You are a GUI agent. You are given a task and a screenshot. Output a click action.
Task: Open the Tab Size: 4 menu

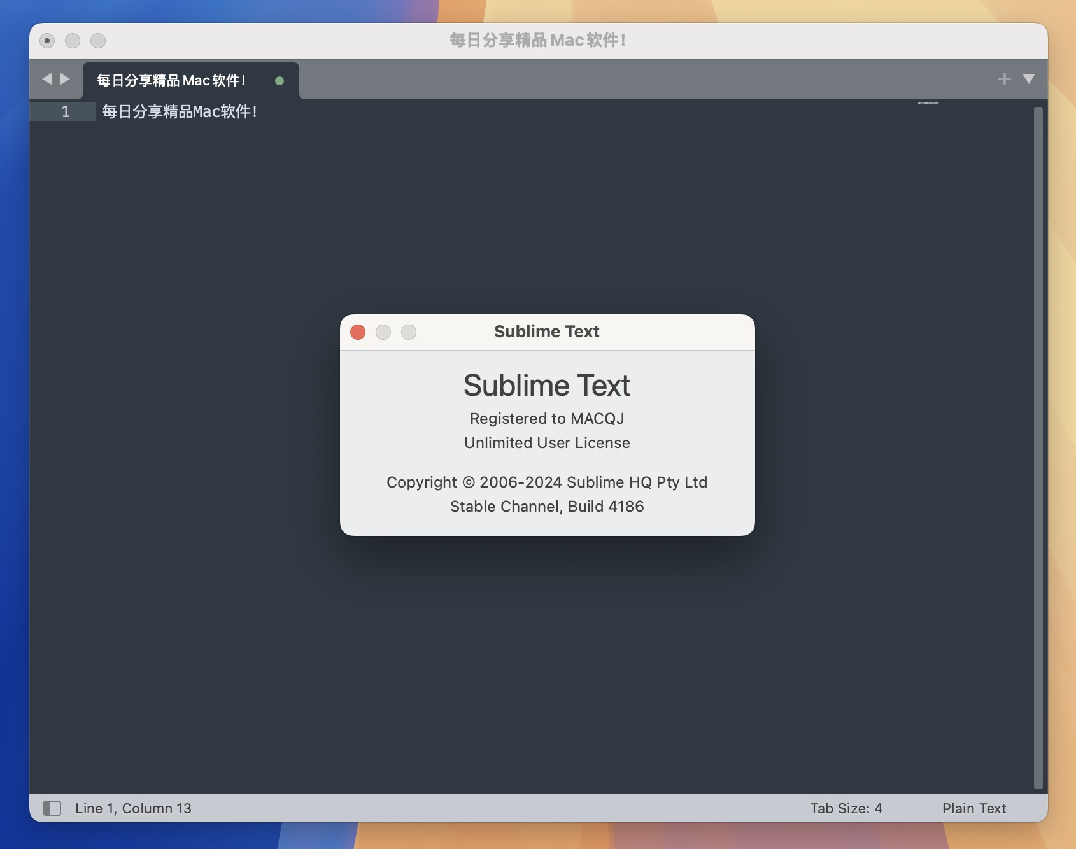[x=846, y=808]
